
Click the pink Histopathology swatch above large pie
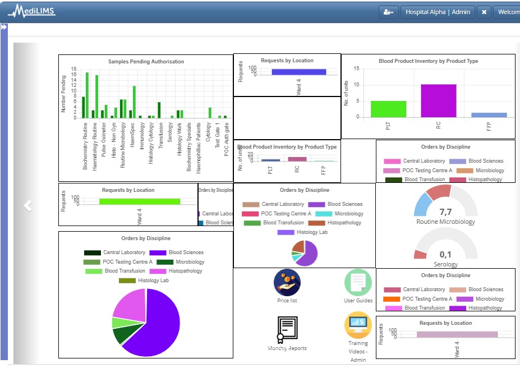pyautogui.click(x=158, y=271)
